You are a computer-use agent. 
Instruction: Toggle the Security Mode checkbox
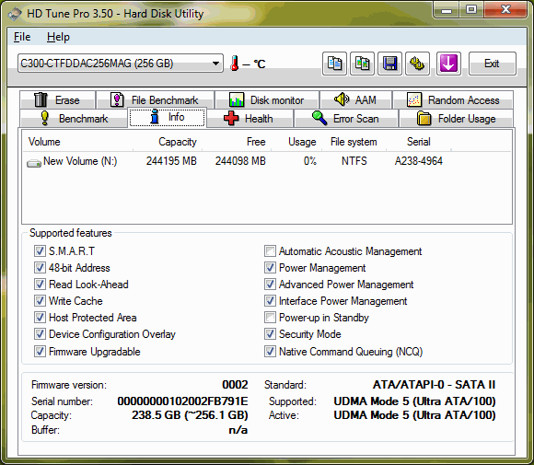pos(270,334)
